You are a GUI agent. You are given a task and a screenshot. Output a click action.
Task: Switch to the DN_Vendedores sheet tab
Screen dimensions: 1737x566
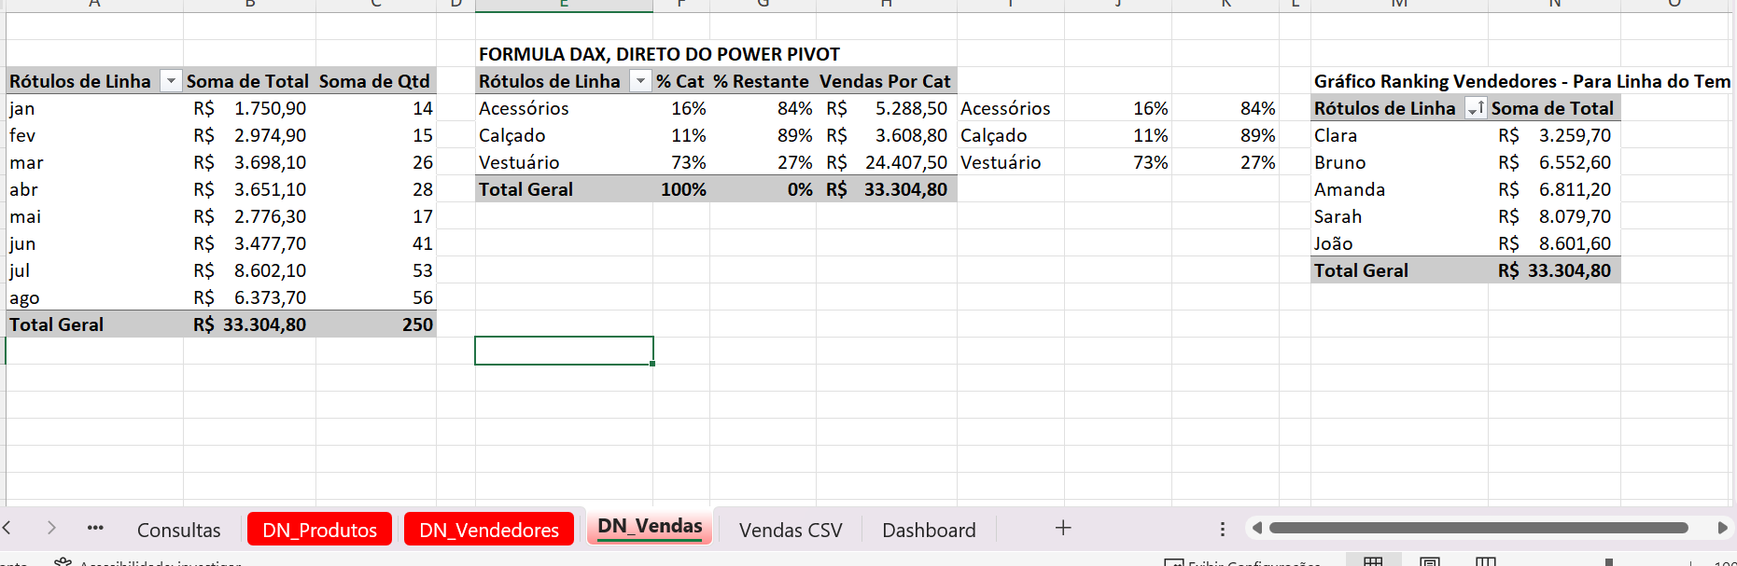[489, 530]
